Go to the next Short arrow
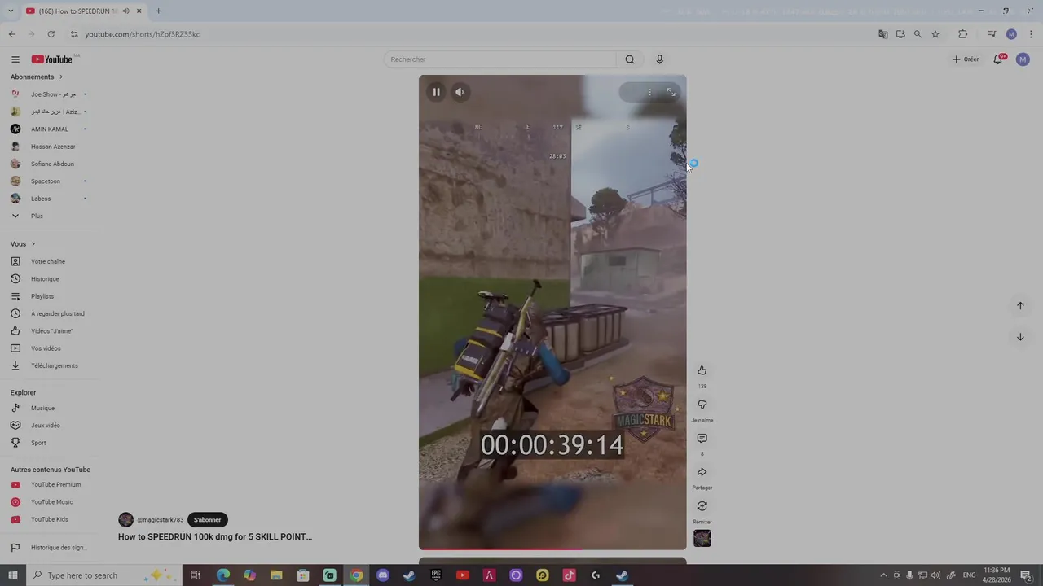This screenshot has height=586, width=1043. click(1020, 337)
